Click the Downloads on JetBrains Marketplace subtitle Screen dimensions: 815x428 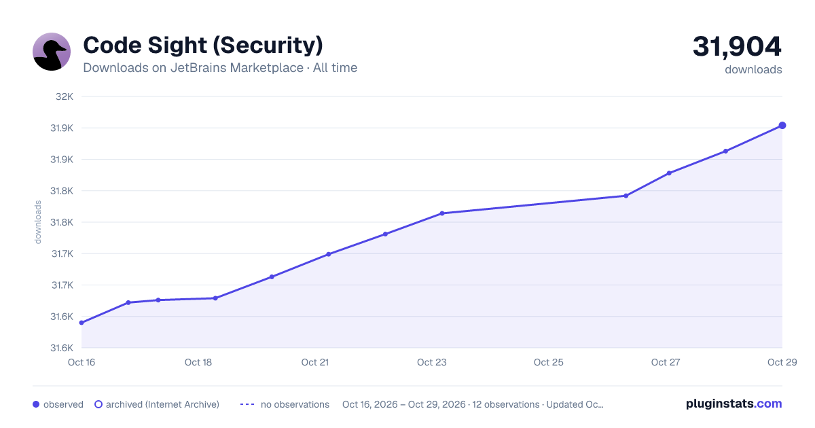220,68
